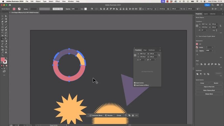Select the Paintbrush tool

(6, 27)
